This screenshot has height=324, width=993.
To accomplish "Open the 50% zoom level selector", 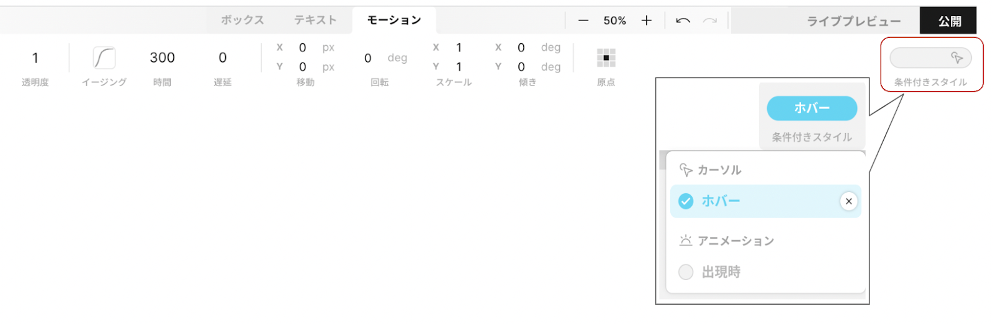I will (x=614, y=20).
